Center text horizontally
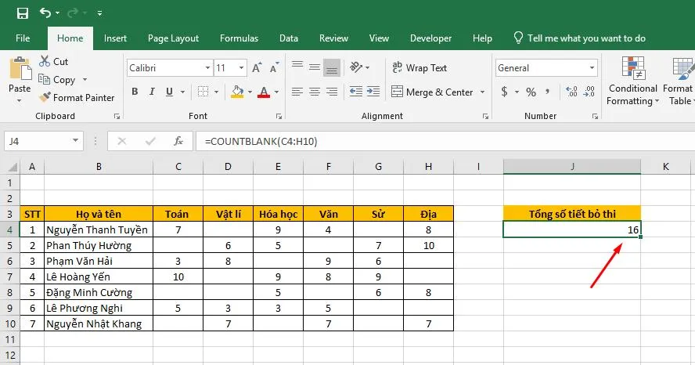Viewport: 695px width, 365px height. point(315,92)
